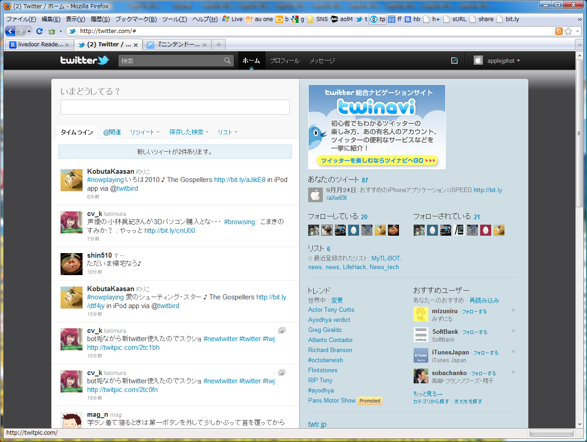Click mizuniru profile avatar
The width and height of the screenshot is (587, 442).
coord(421,315)
